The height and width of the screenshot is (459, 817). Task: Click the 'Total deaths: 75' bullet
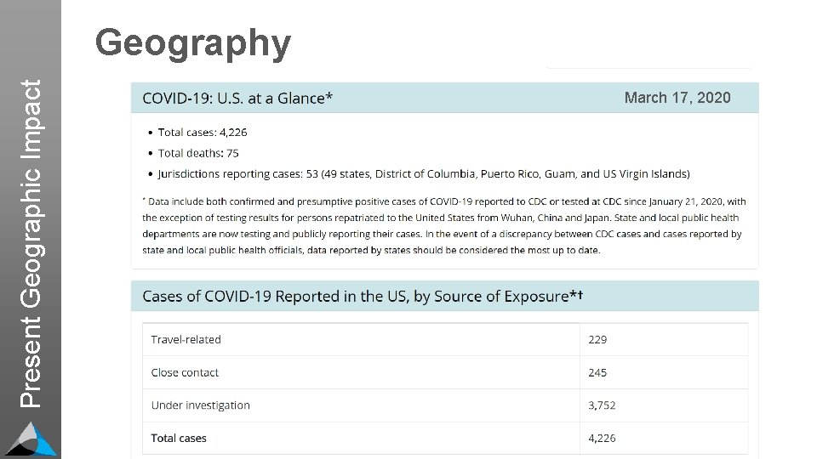tap(198, 153)
